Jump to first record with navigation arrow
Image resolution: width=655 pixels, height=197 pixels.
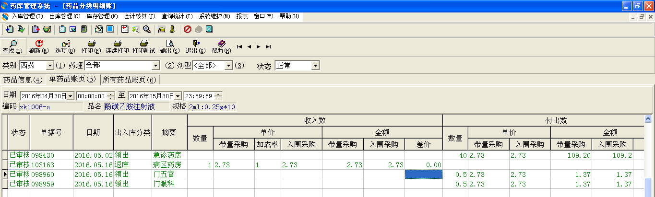239,46
